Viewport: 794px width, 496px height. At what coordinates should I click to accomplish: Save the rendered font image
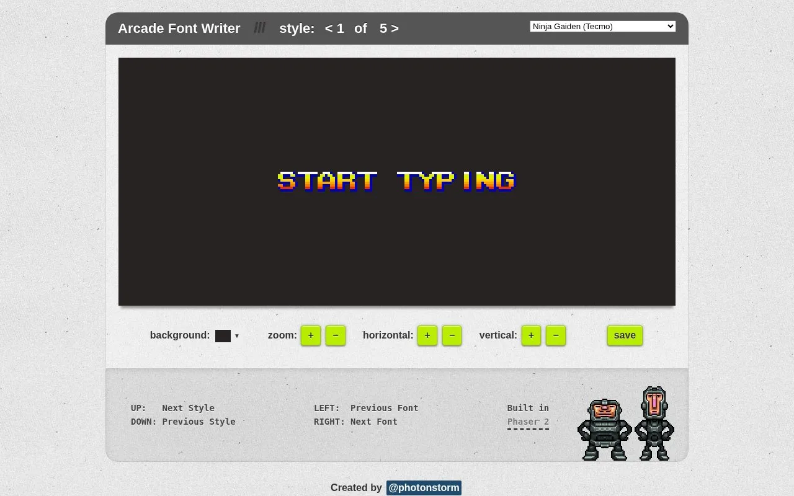pos(625,335)
